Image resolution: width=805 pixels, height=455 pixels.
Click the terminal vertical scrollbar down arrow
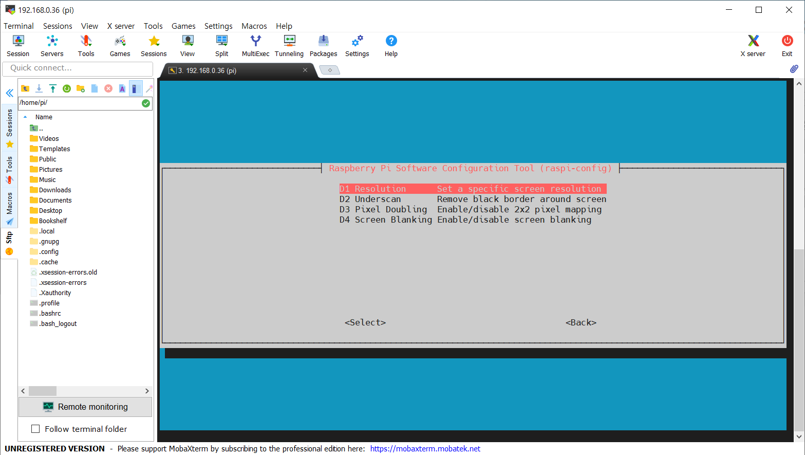799,436
